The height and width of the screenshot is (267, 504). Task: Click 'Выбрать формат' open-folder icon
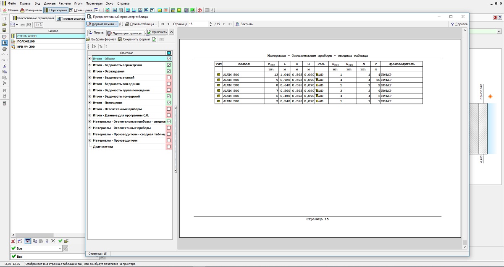coord(88,39)
